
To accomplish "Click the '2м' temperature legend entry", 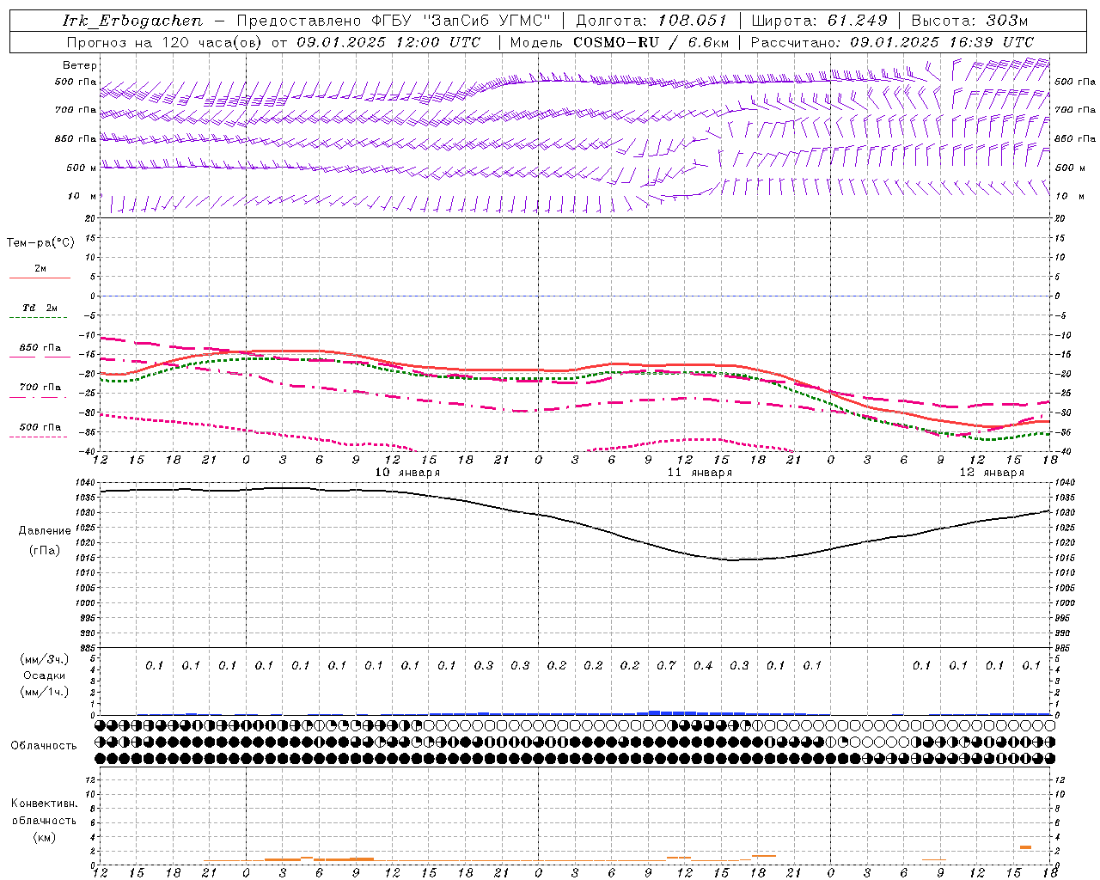I will 40,268.
